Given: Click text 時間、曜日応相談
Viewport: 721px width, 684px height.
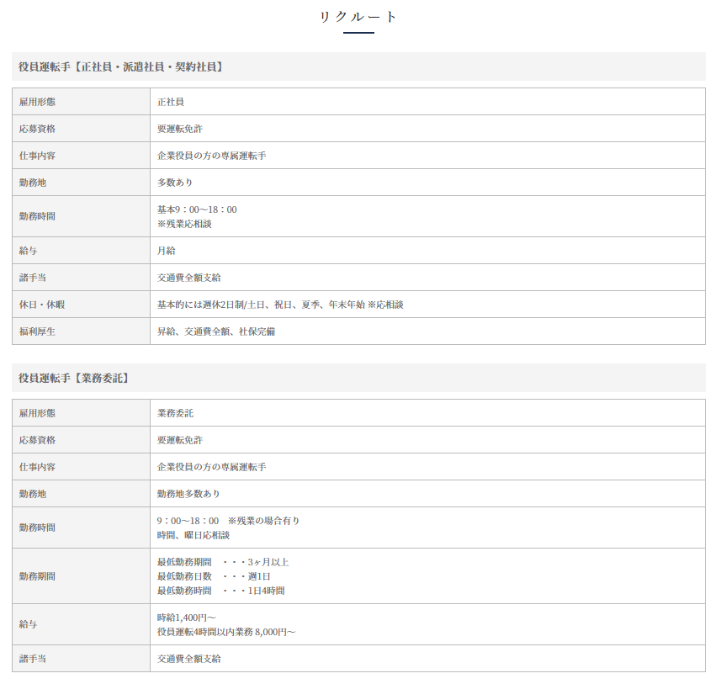Looking at the screenshot, I should click(x=194, y=535).
